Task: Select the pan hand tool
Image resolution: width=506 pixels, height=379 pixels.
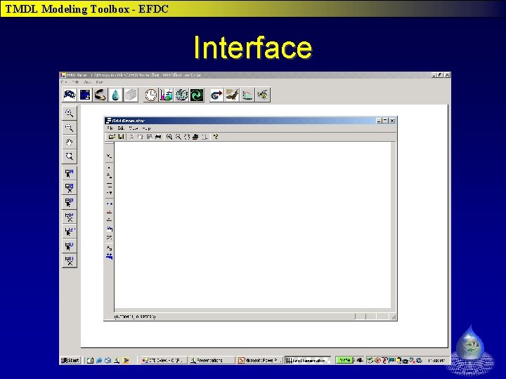Action: point(70,142)
